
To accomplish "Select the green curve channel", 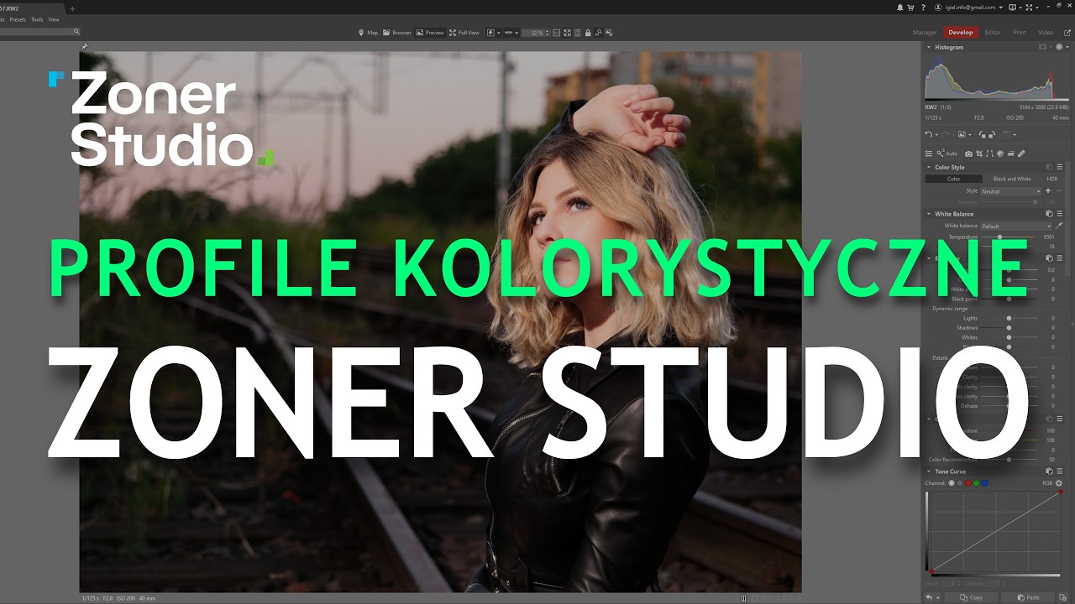I will (x=977, y=483).
